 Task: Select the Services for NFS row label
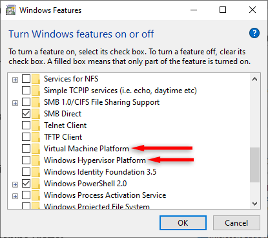click(71, 79)
